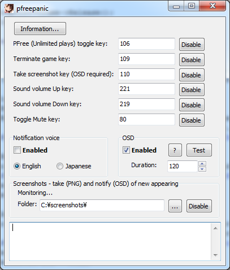This screenshot has width=230, height=270.
Task: Increase OSD duration with up arrow
Action: coord(202,163)
